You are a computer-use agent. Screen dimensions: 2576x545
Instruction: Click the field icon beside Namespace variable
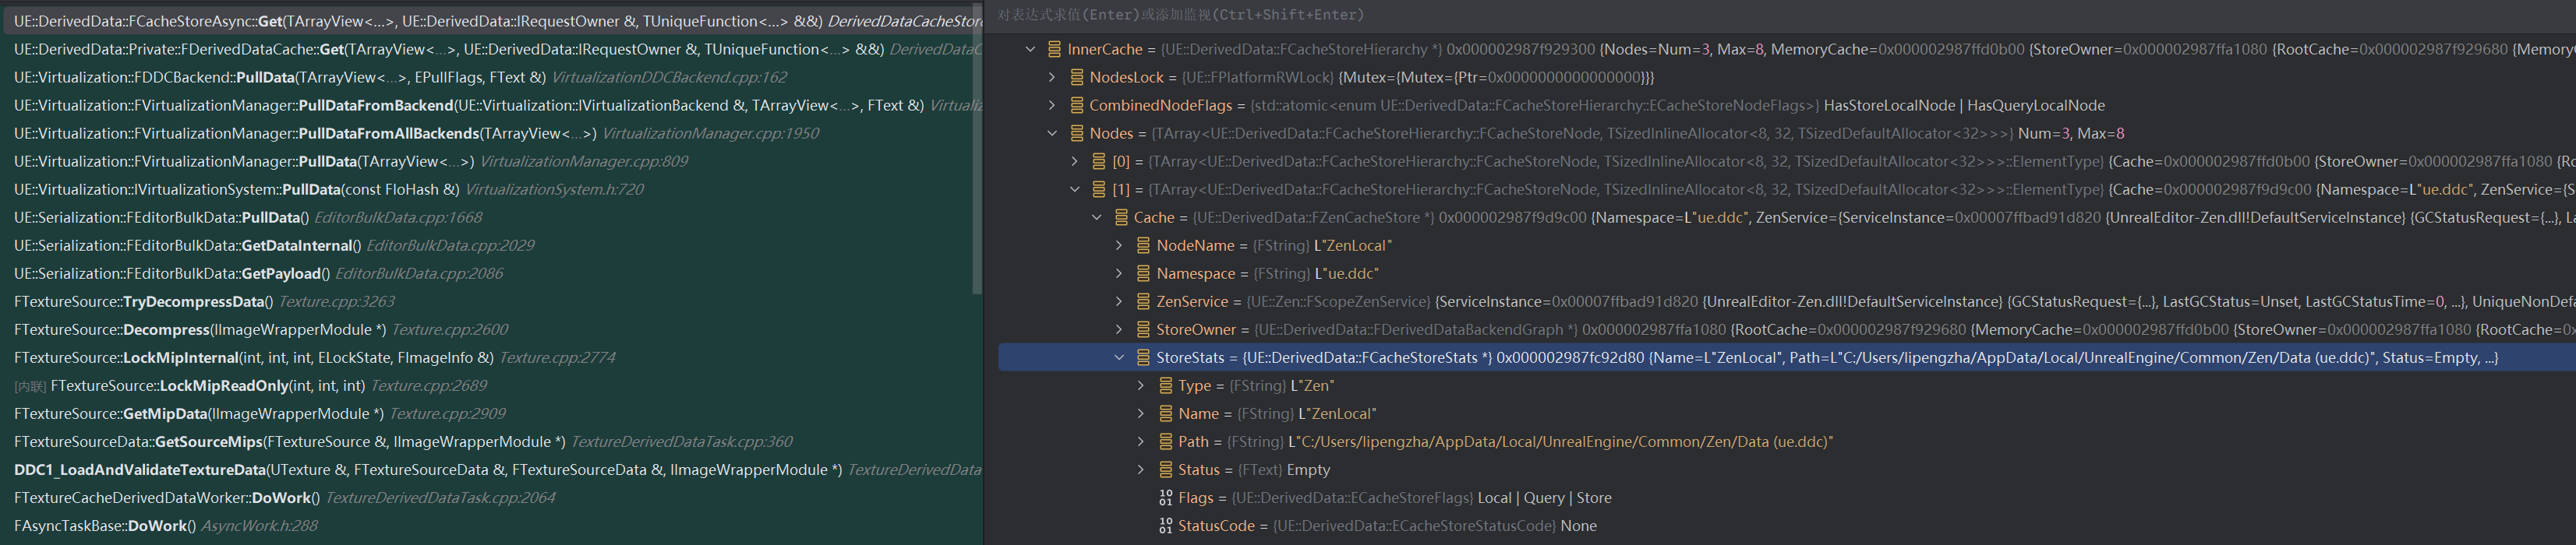(x=1143, y=273)
